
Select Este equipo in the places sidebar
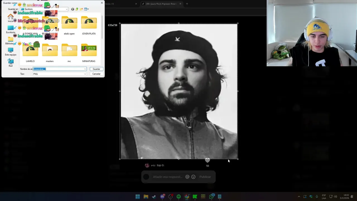[x=11, y=52]
